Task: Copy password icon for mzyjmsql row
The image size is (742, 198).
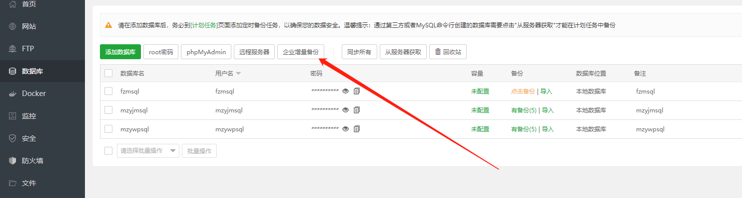Action: click(x=357, y=110)
